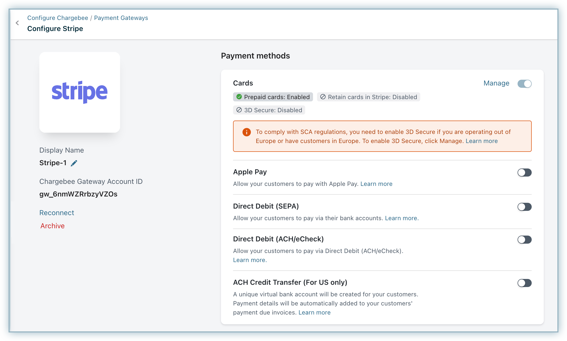
Task: Turn on Direct Debit (SEPA) toggle
Action: click(x=524, y=207)
